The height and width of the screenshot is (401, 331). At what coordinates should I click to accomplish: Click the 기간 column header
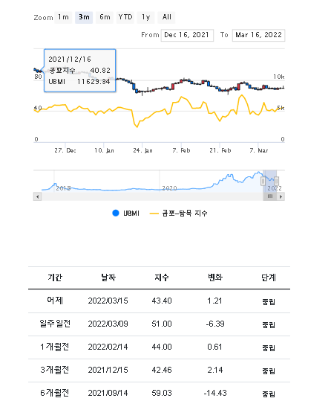(x=55, y=278)
